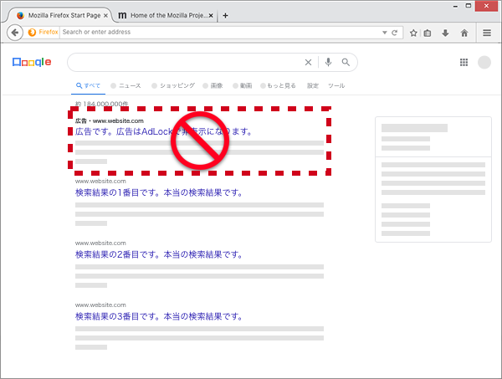
Task: Reload the page with the refresh icon
Action: point(395,33)
